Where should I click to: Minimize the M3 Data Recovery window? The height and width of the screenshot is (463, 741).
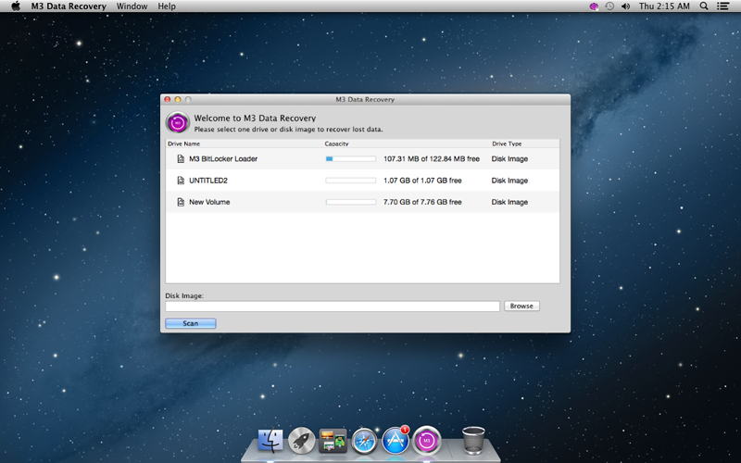pyautogui.click(x=178, y=99)
